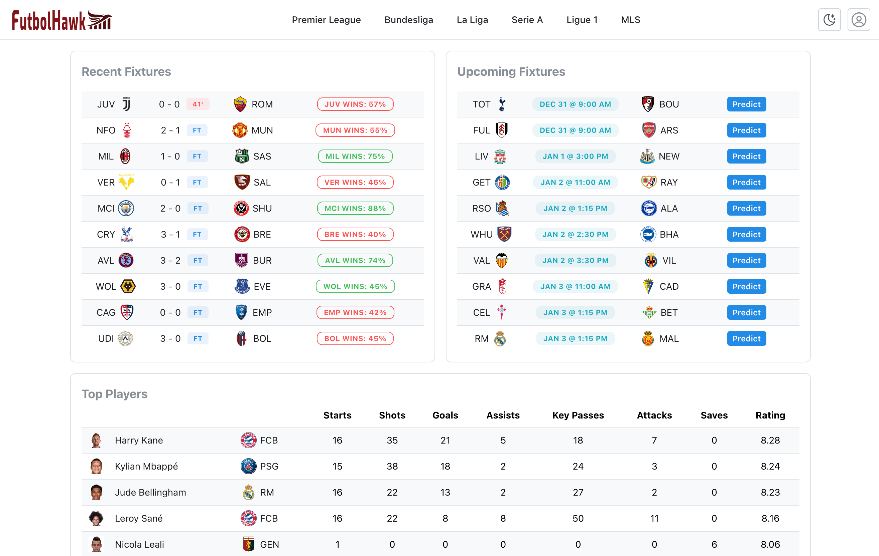Click the PSG crest in Top Players
This screenshot has height=556, width=879.
[x=248, y=466]
